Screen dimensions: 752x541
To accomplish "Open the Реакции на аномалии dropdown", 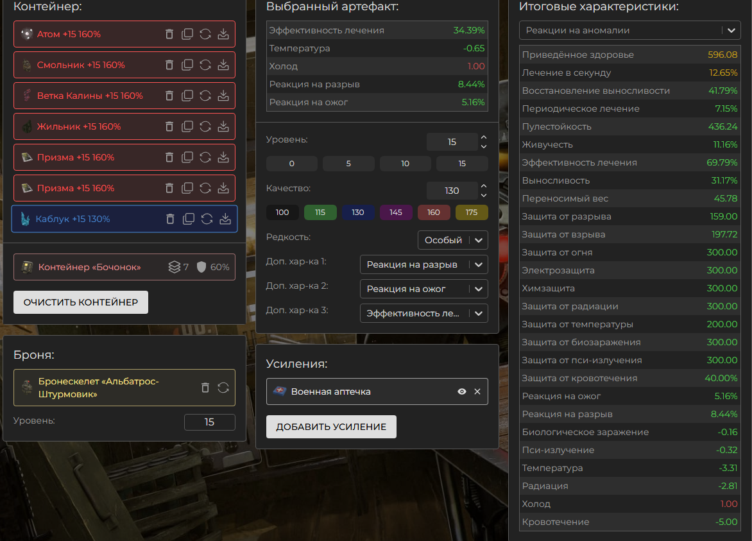I will click(x=629, y=30).
